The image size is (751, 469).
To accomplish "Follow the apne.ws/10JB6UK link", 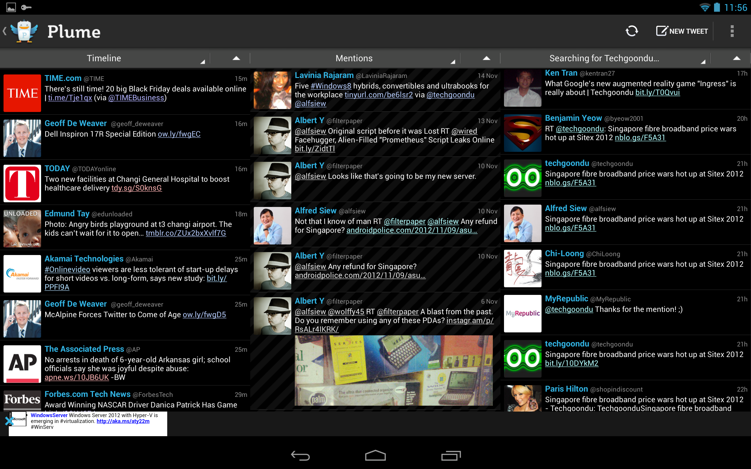I will tap(77, 377).
